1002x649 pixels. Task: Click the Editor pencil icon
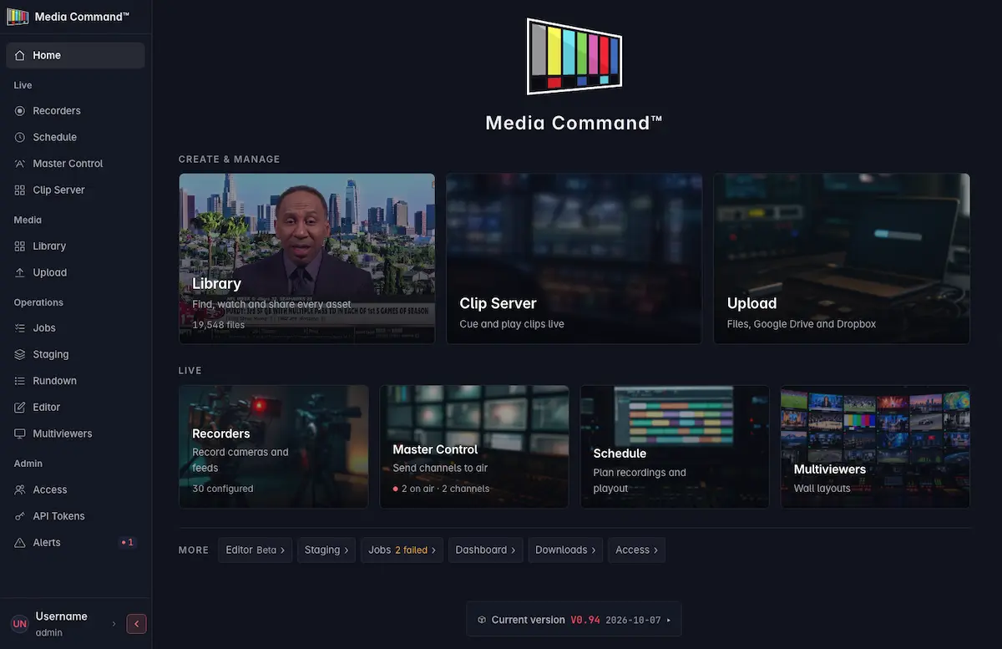20,407
